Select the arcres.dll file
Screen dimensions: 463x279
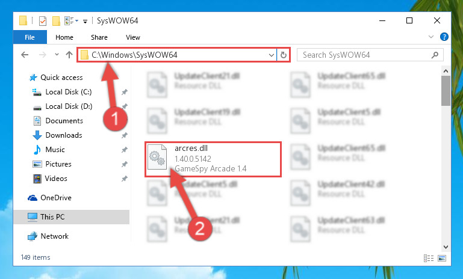[x=213, y=159]
